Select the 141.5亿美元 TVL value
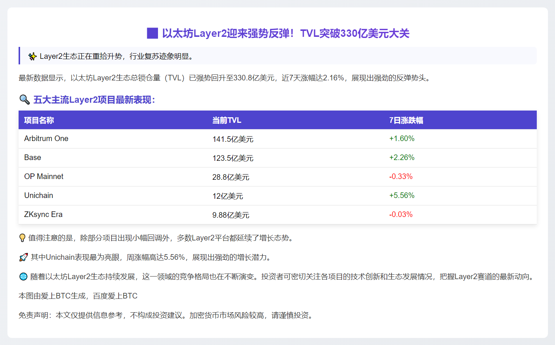555x345 pixels. pos(233,139)
